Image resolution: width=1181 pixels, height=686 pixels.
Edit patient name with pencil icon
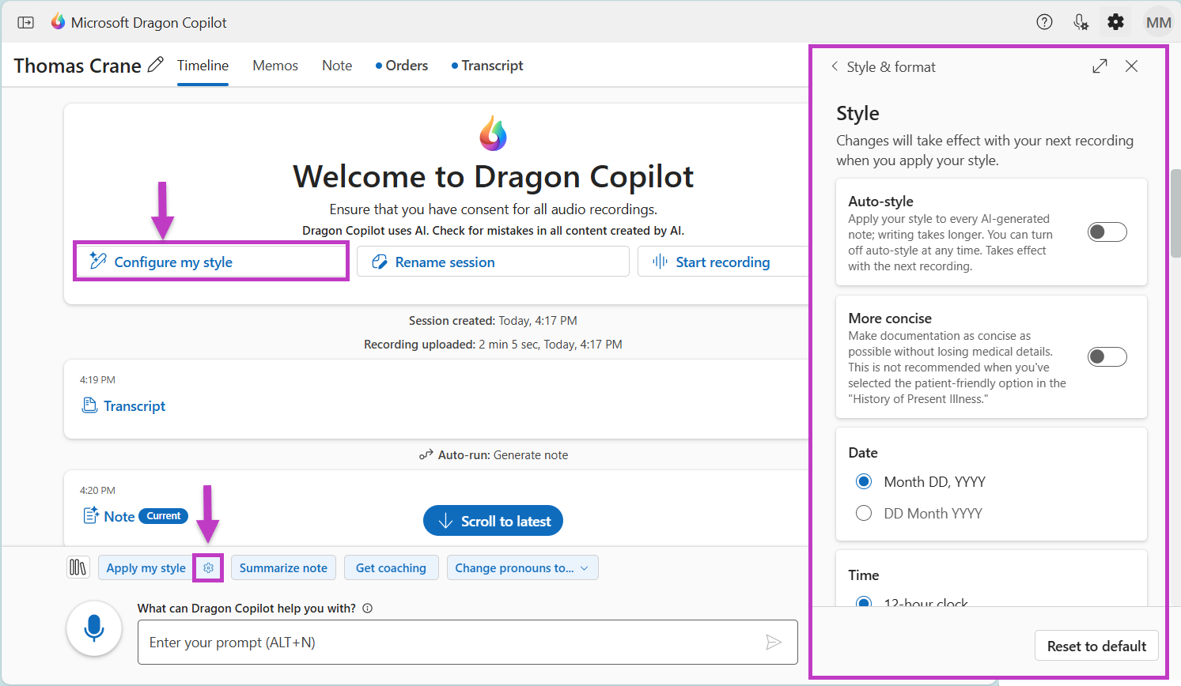(x=156, y=65)
